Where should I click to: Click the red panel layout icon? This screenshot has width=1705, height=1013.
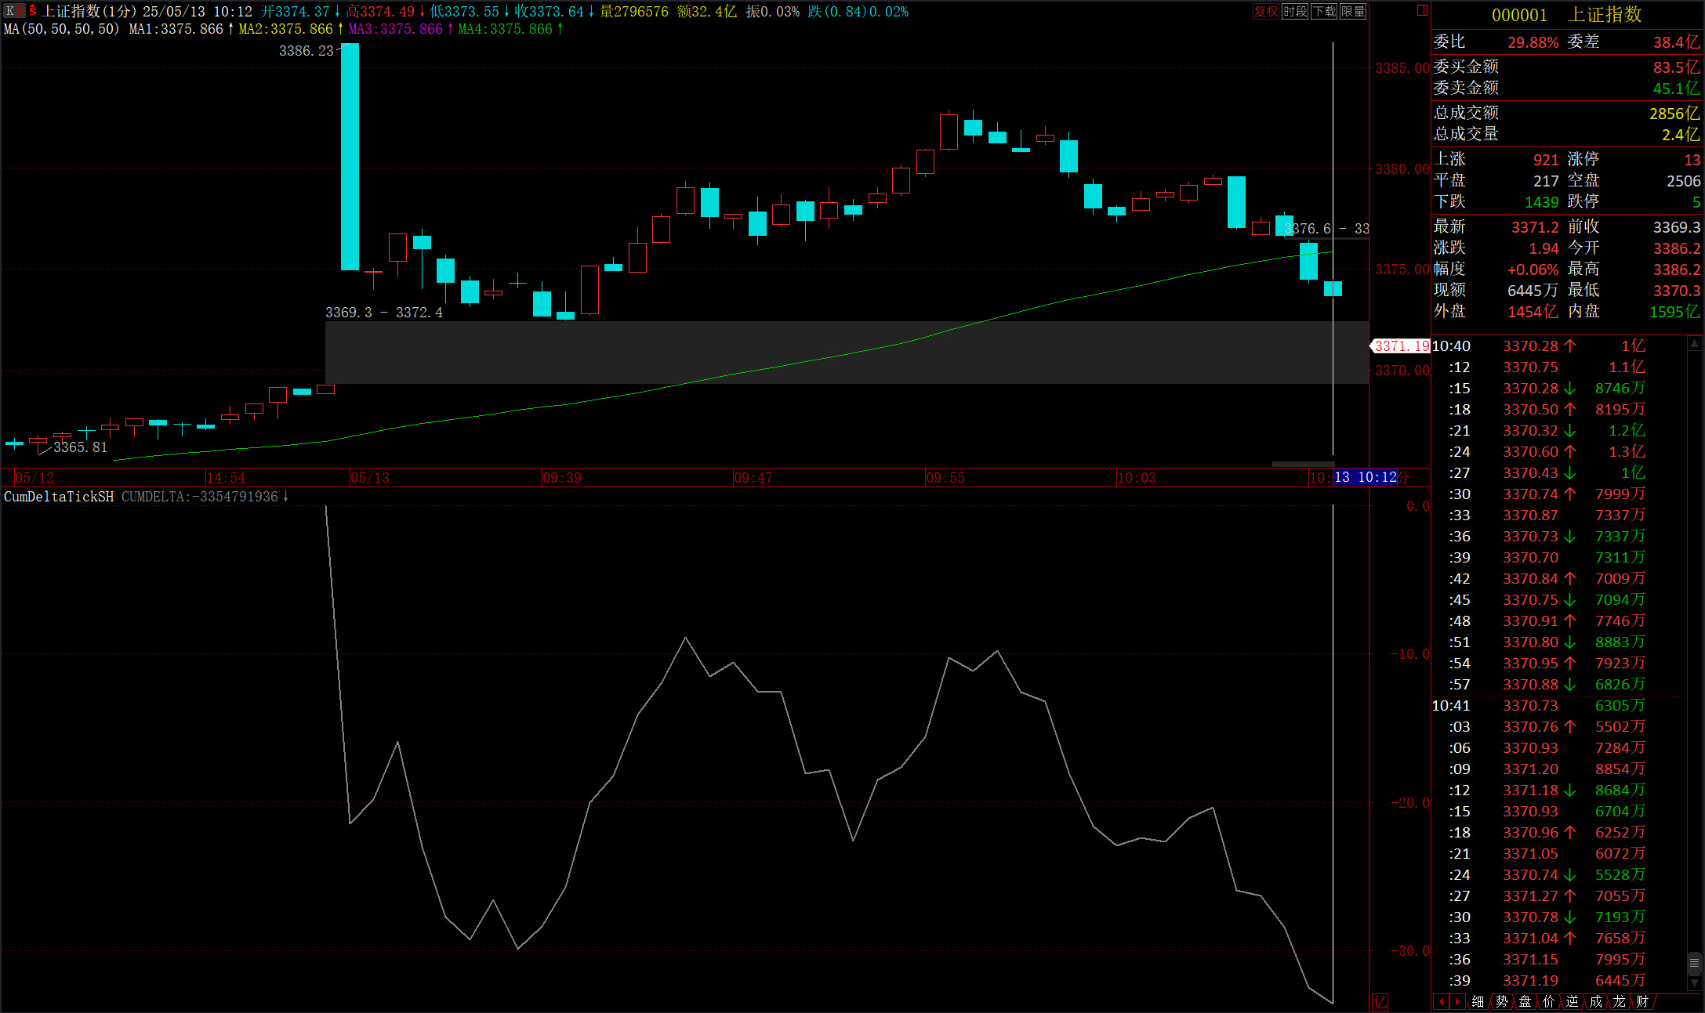[1422, 11]
